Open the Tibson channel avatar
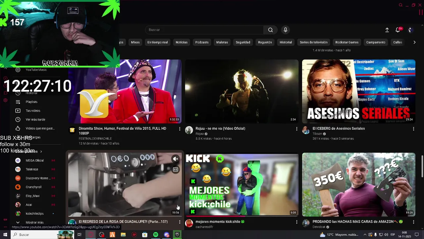This screenshot has width=424, height=239. pos(306,130)
